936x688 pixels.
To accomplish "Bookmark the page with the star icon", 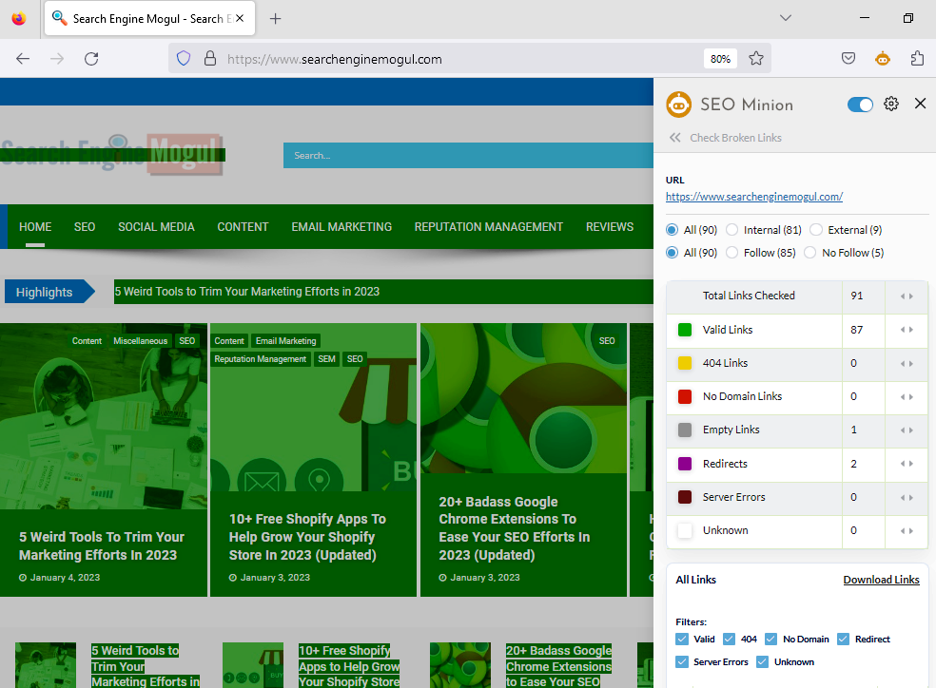I will click(756, 58).
